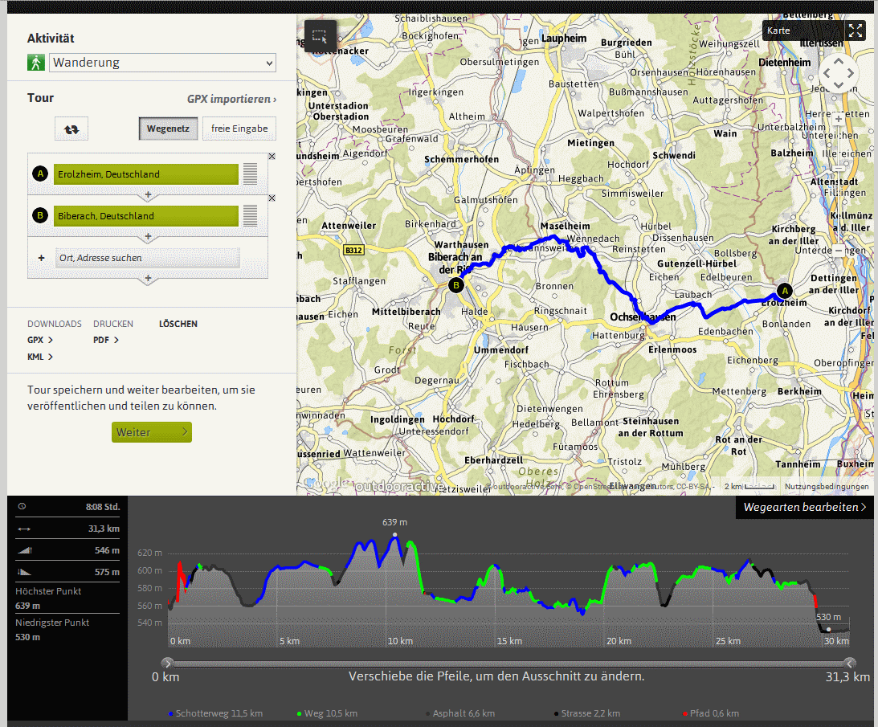Click waypoint marker B on the map
The image size is (878, 727).
tap(456, 284)
